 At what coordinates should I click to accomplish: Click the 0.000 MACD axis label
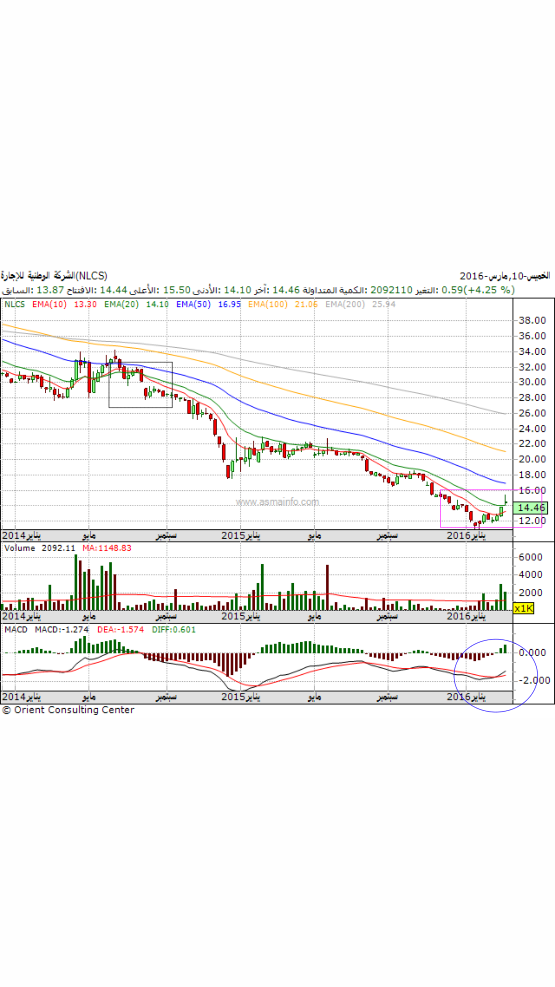[x=532, y=653]
